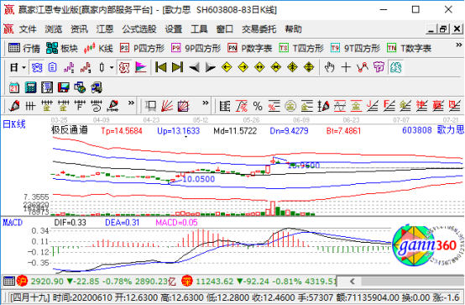Click the status bar table icon
The width and height of the screenshot is (465, 305).
(x=9, y=281)
